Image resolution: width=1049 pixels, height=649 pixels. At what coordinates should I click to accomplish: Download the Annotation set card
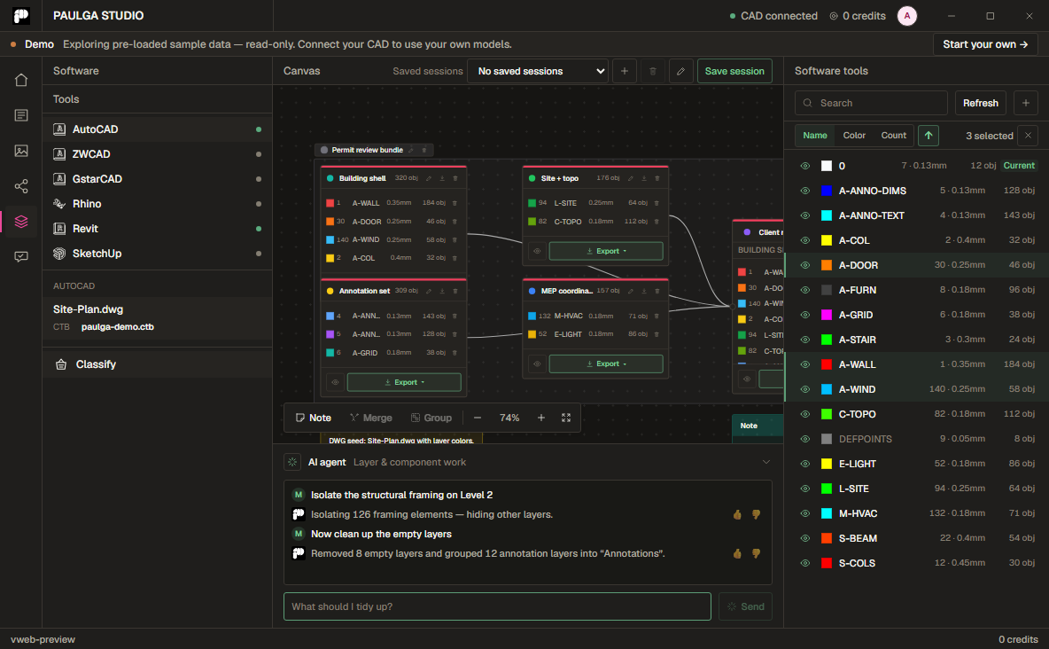442,292
